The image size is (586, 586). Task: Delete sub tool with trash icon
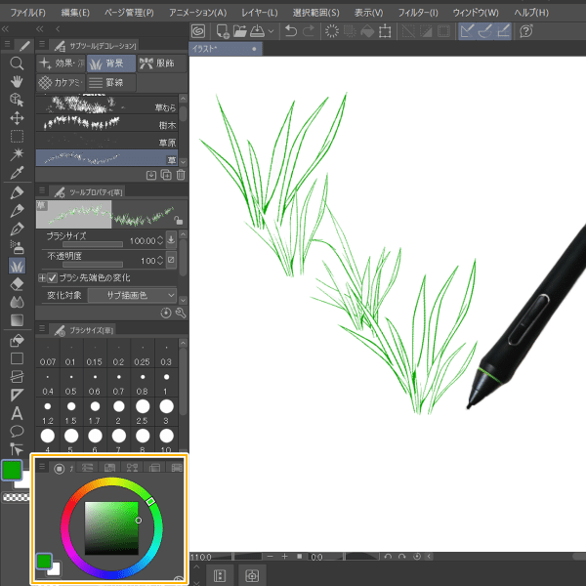[x=181, y=175]
